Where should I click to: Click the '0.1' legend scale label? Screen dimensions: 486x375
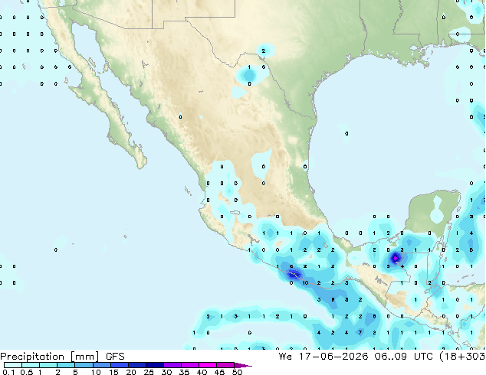pos(8,372)
